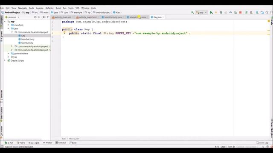Click horizontal scrollbar of Project panel

23,139
